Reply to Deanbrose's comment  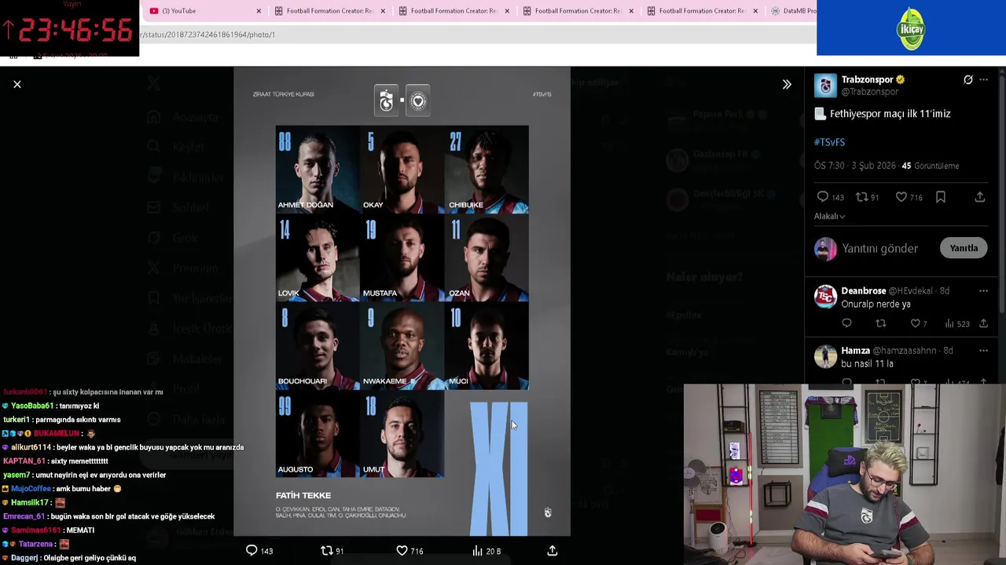tap(846, 323)
